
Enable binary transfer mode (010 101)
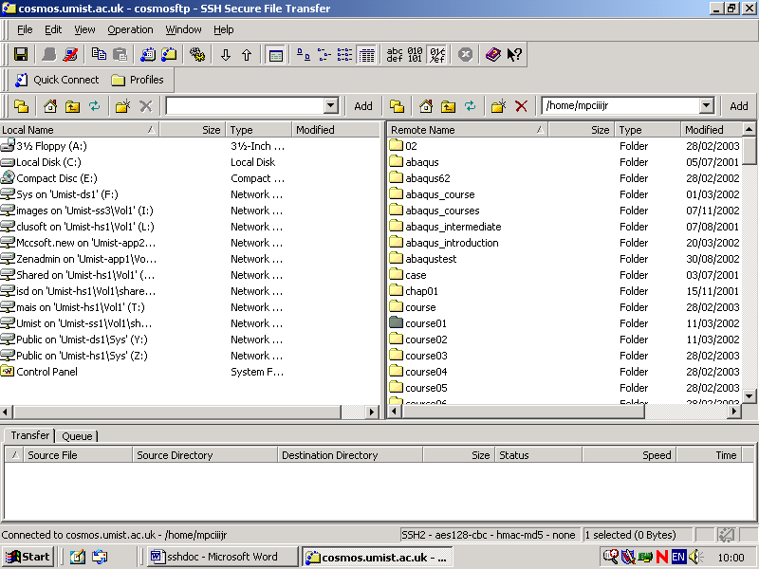tap(416, 55)
